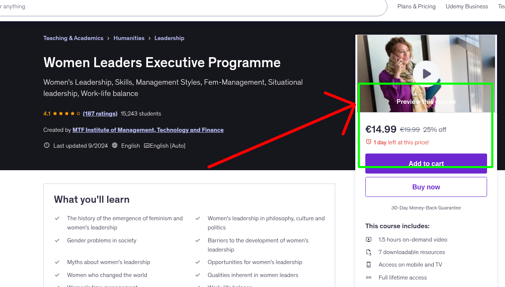
Task: Play the course preview video
Action: (426, 73)
